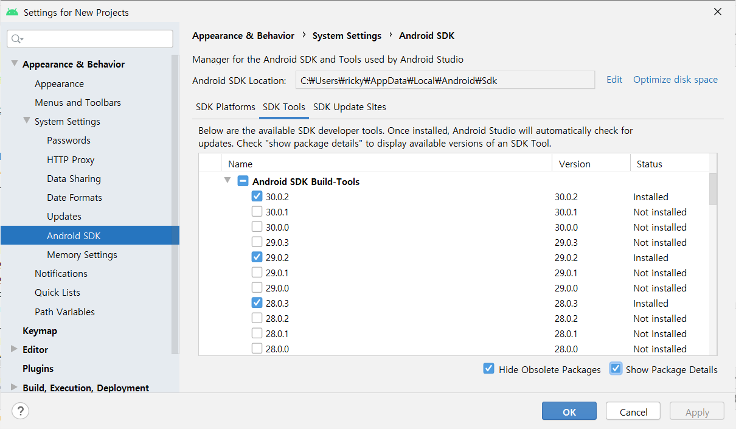This screenshot has width=736, height=429.
Task: Focus the settings search box
Action: click(90, 39)
